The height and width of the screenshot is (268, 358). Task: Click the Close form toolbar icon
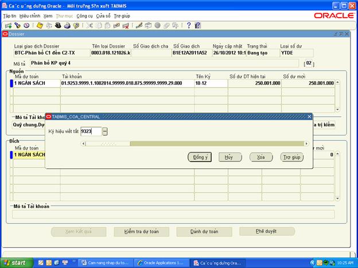point(76,26)
